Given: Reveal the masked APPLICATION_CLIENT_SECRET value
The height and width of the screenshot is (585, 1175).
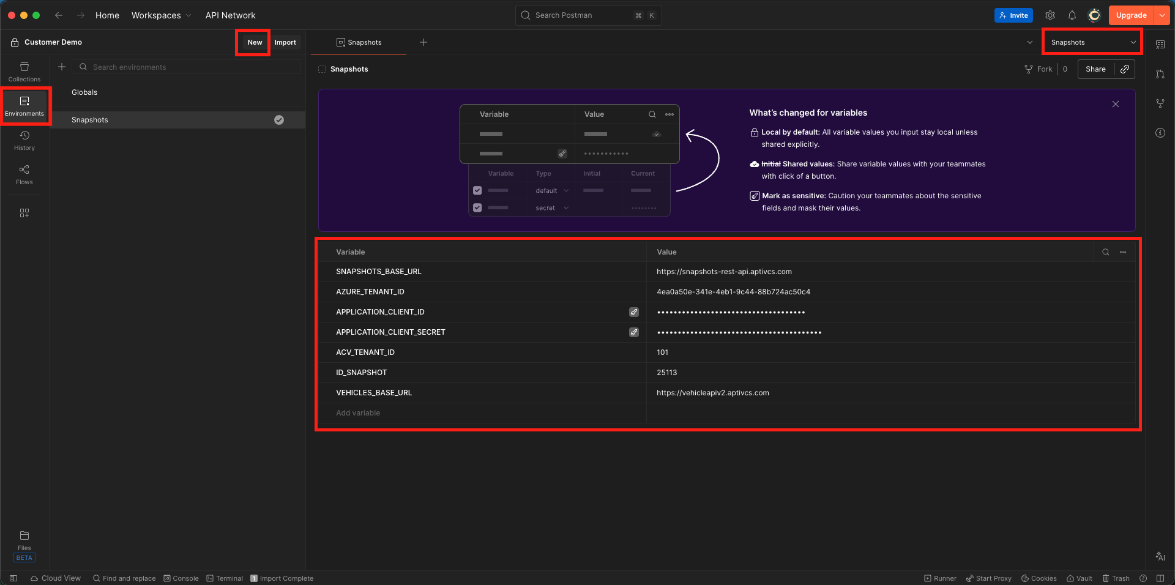Looking at the screenshot, I should coord(634,332).
